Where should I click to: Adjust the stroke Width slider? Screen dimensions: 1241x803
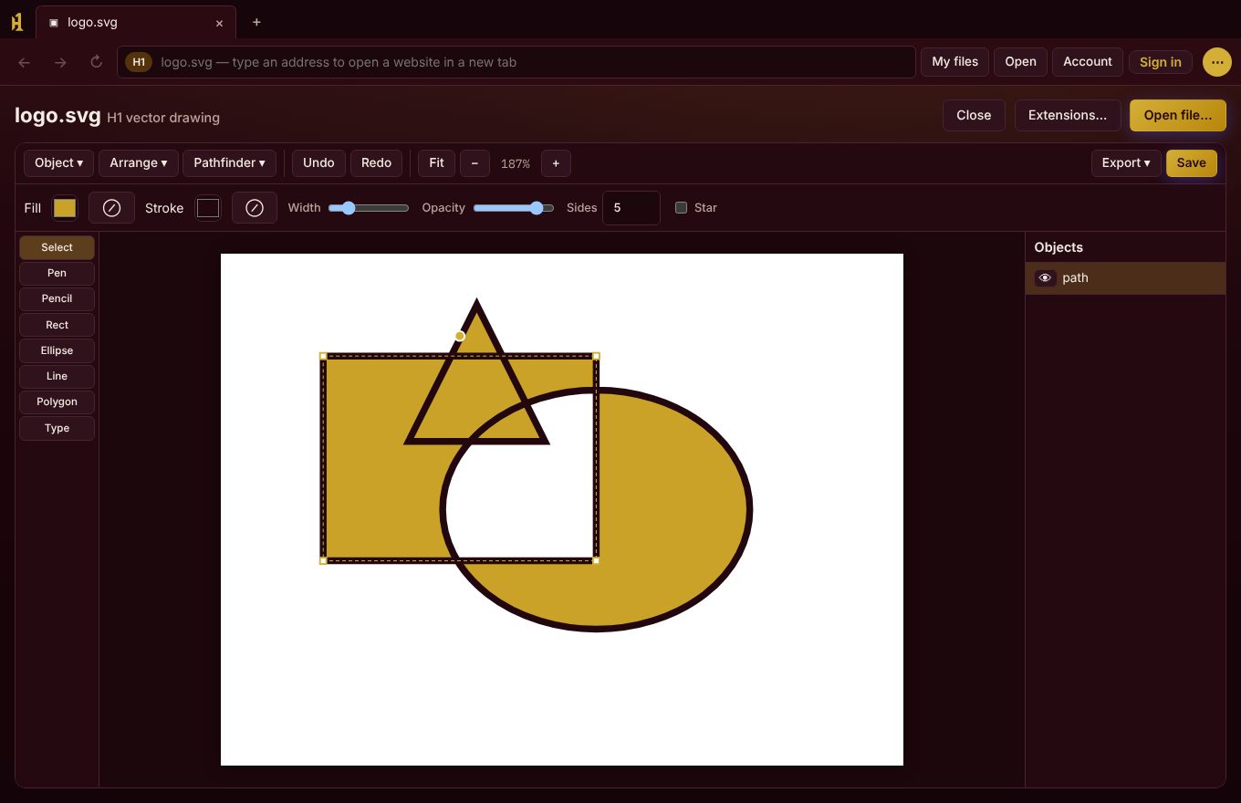tap(369, 208)
